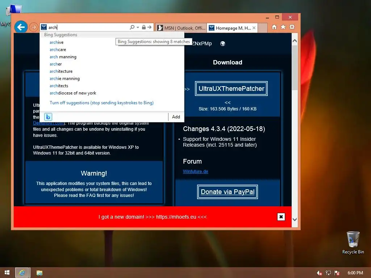The width and height of the screenshot is (371, 278).
Task: Go back with the blue back arrow
Action: (21, 27)
